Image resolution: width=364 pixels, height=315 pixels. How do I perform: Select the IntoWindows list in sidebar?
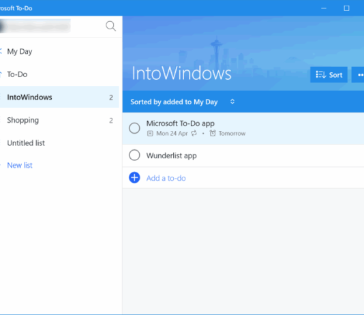(x=59, y=97)
